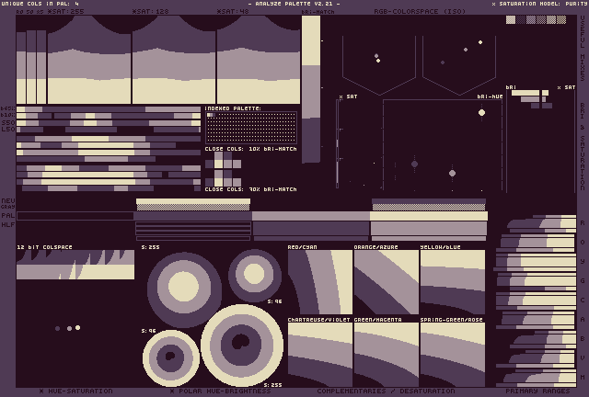Click the 'C' primary range letter

pyautogui.click(x=583, y=301)
